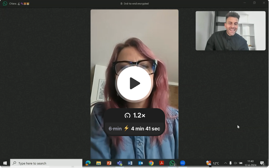
Task: Launch PowerPoint from the taskbar
Action: (x=109, y=163)
